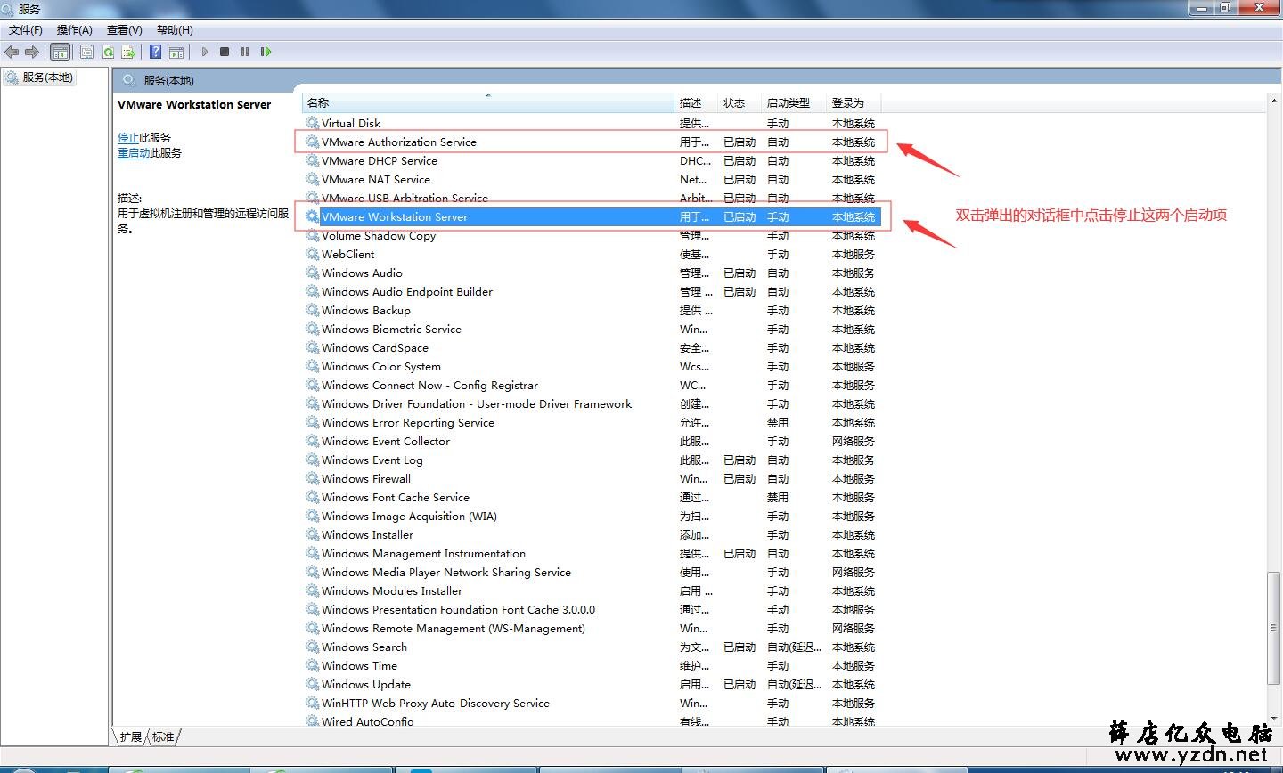
Task: Click the Export List toolbar icon
Action: [128, 52]
